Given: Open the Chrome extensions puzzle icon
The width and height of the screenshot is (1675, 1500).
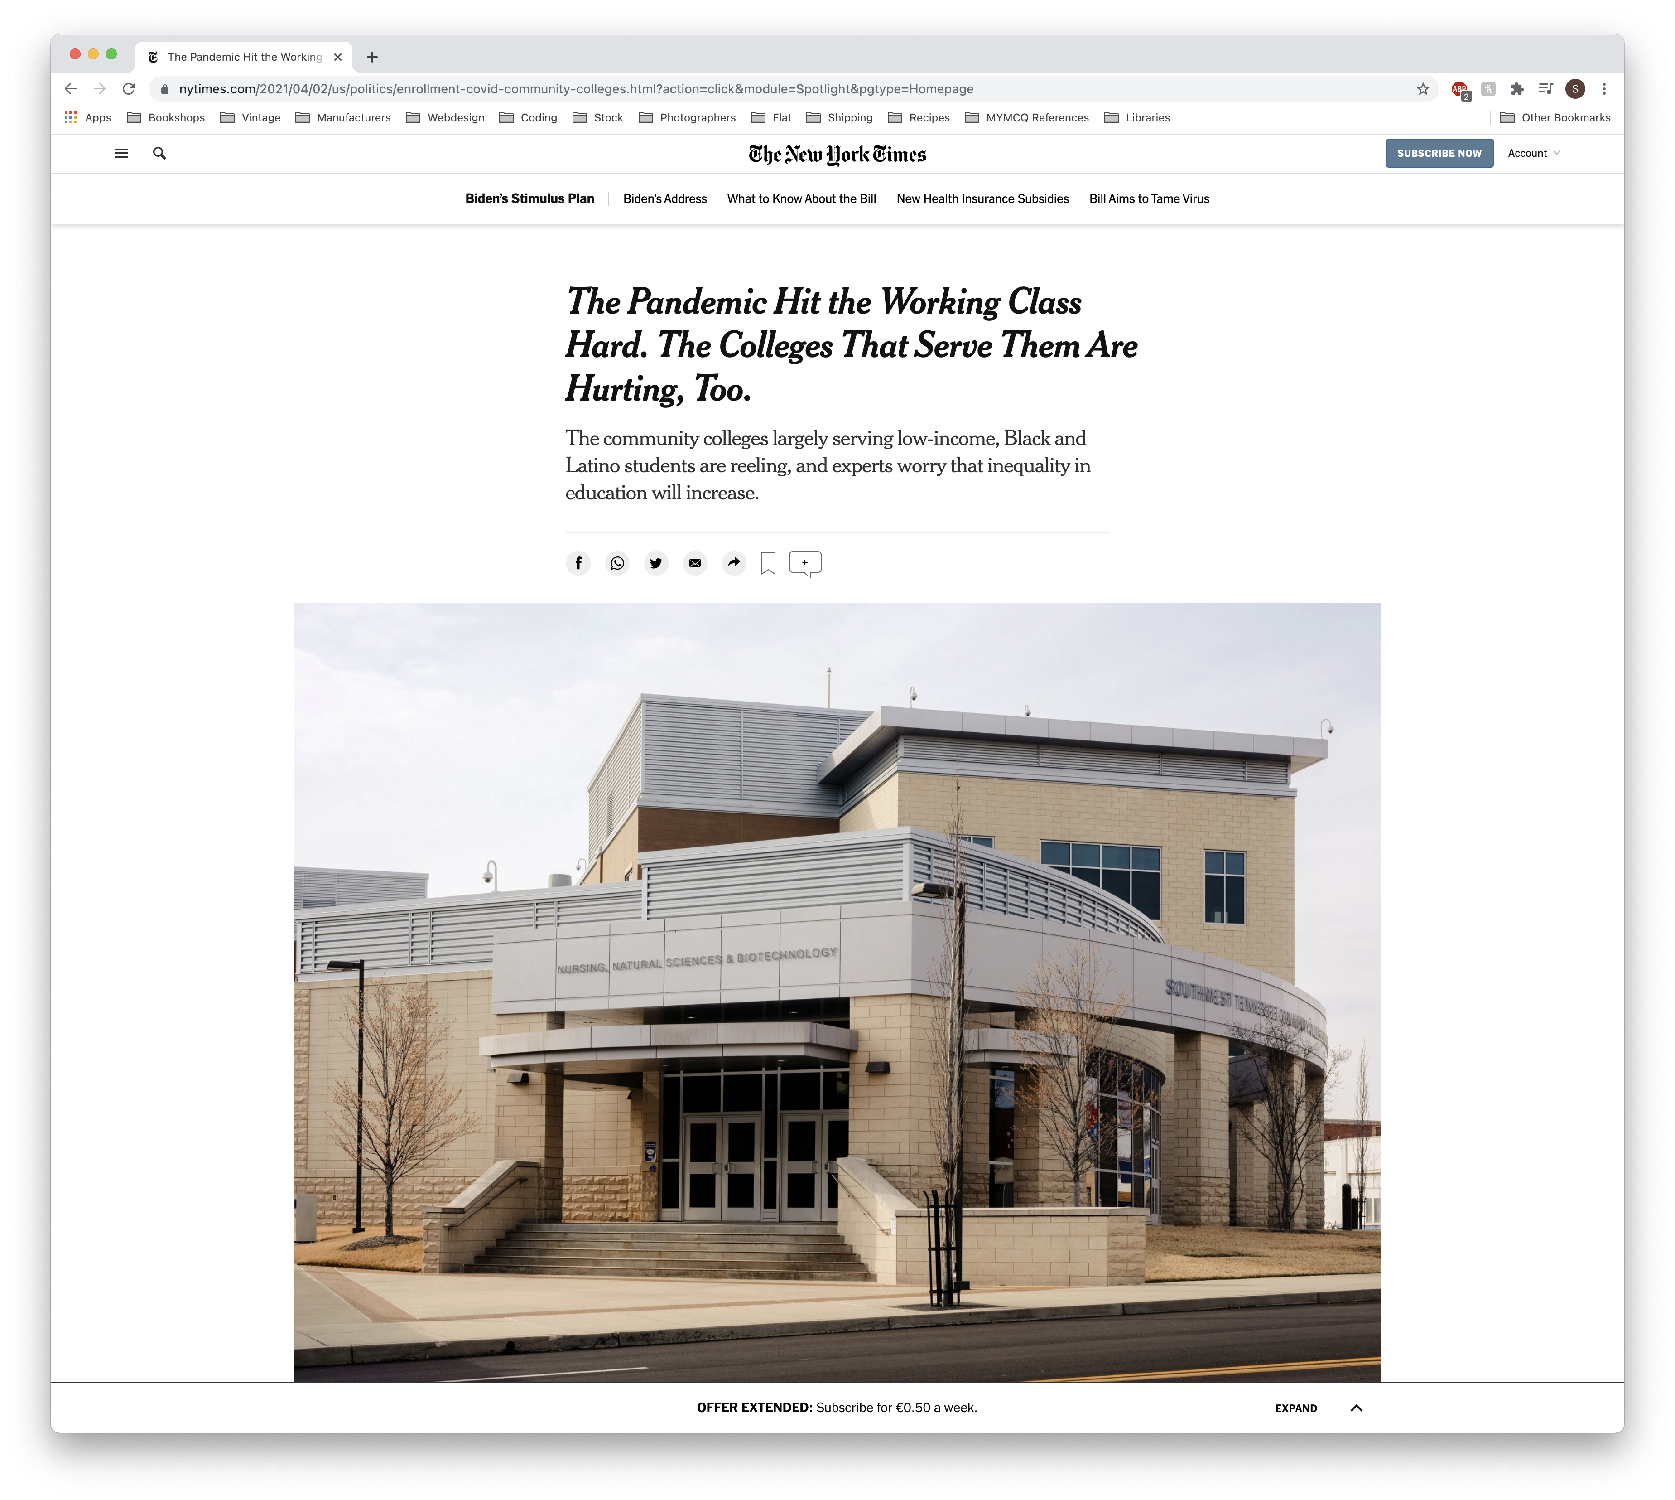Looking at the screenshot, I should tap(1517, 89).
